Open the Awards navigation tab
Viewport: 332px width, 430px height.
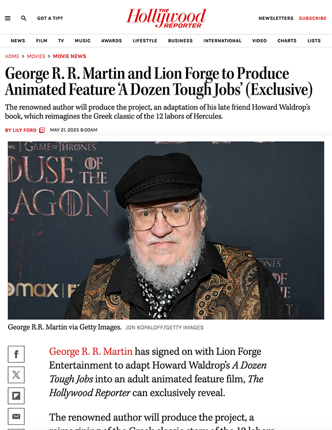pyautogui.click(x=112, y=40)
